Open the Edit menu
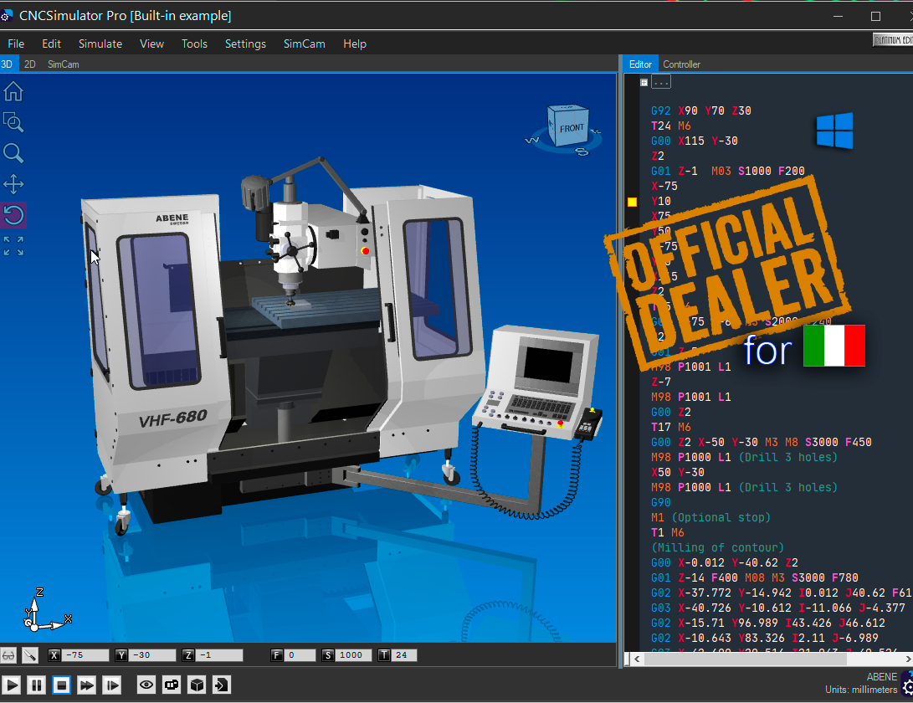 (51, 44)
